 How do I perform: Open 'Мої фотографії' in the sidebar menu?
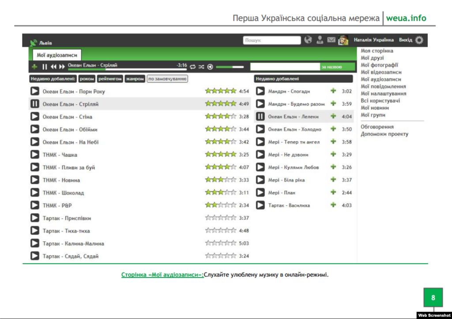pyautogui.click(x=379, y=65)
